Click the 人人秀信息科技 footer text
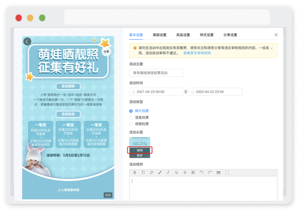 pos(69,190)
